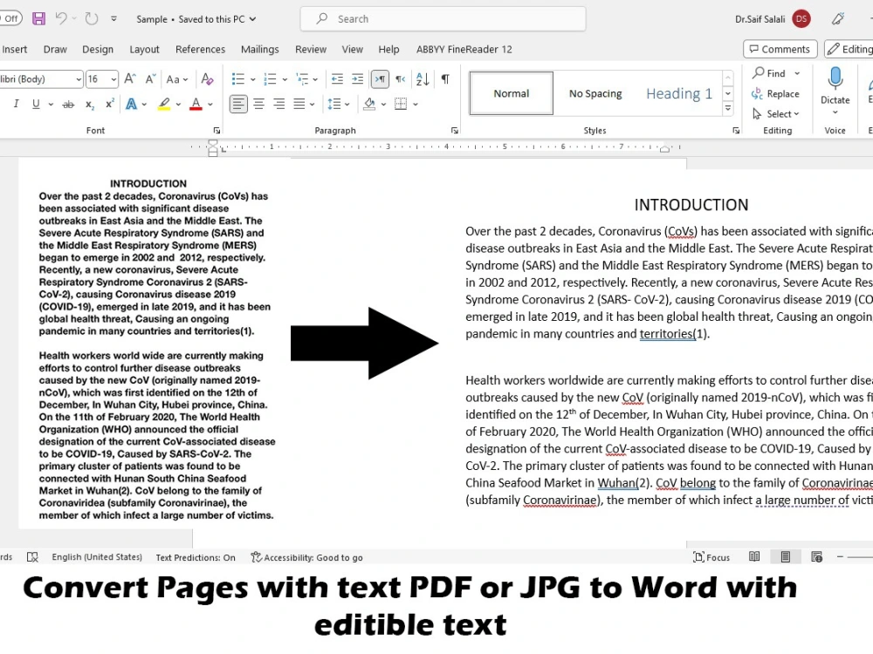Click the red Font Color swatch

pos(195,105)
